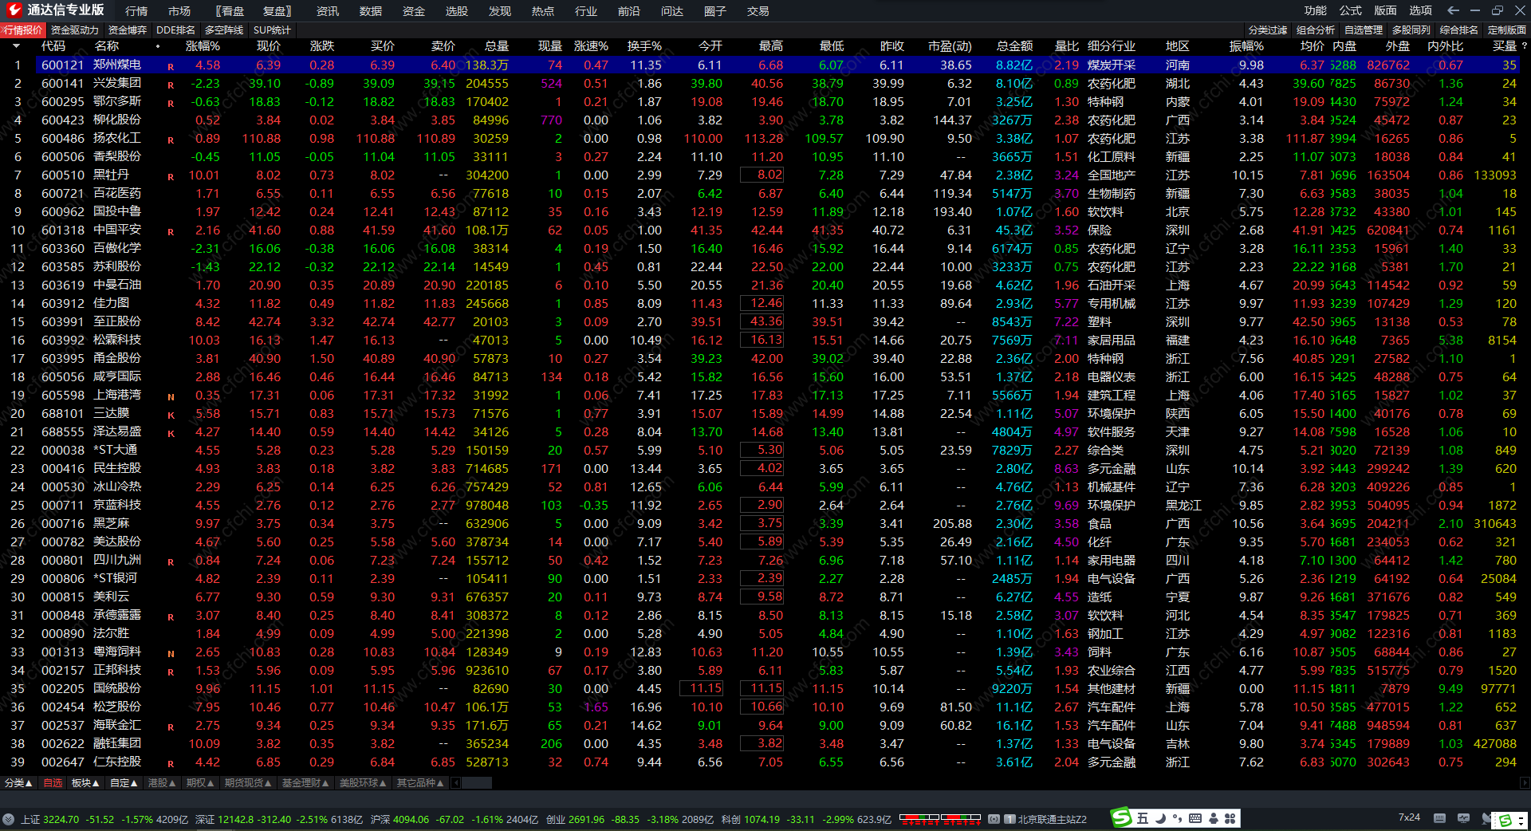Screen dimensions: 1531x831
Task: Click the small icon left of 北京联通主站Z2
Action: click(994, 819)
